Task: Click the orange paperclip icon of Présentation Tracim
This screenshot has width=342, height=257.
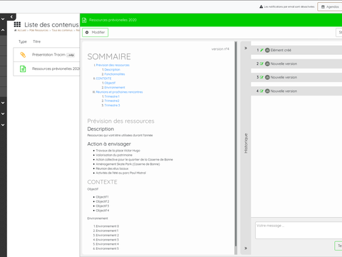Action: 23,55
